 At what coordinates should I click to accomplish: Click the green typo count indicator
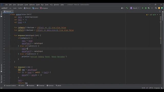[154, 15]
